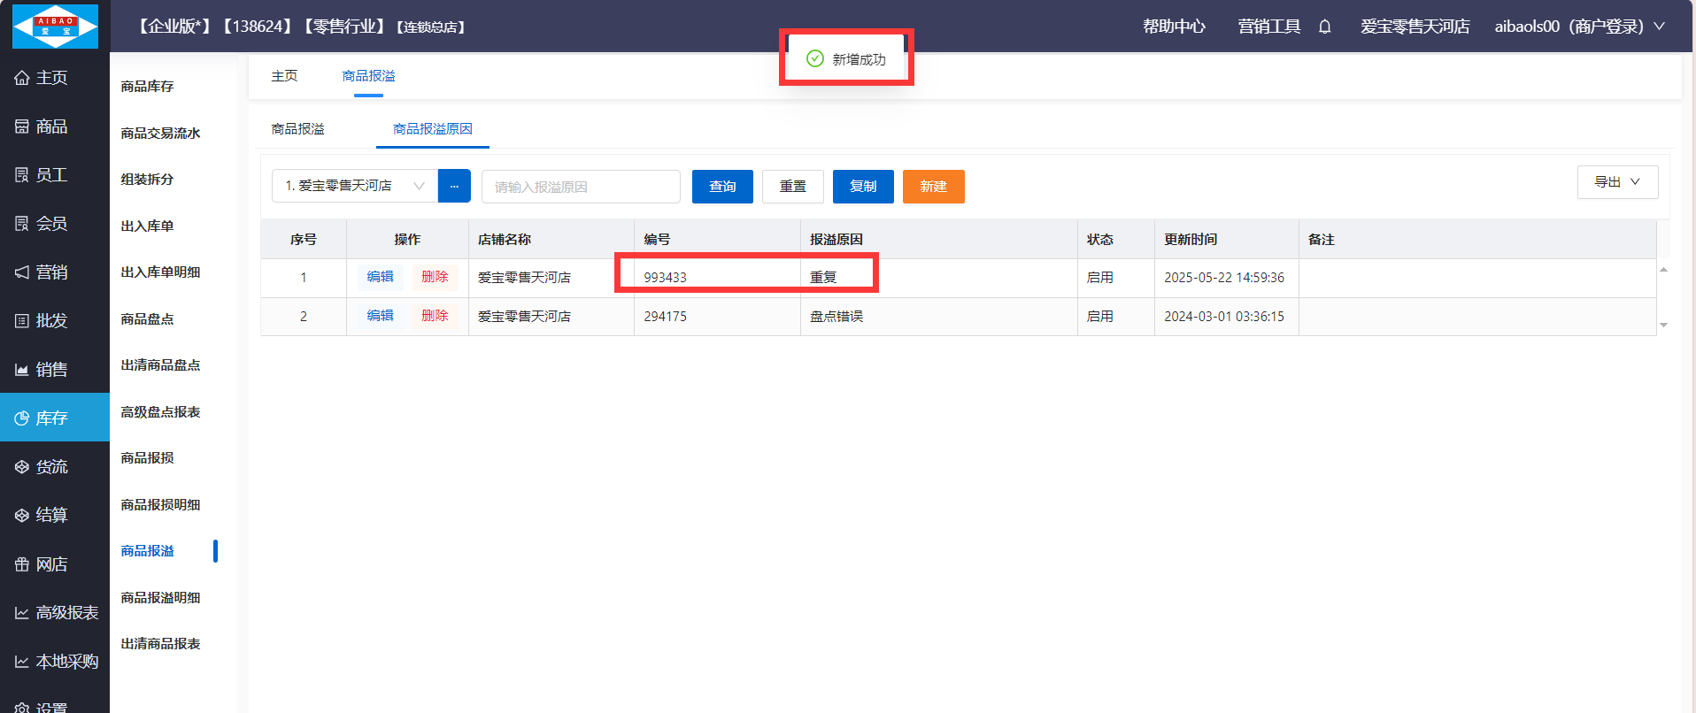Screen dimensions: 1696x713
Task: Click the 报溢原因 column header
Action: 939,240
